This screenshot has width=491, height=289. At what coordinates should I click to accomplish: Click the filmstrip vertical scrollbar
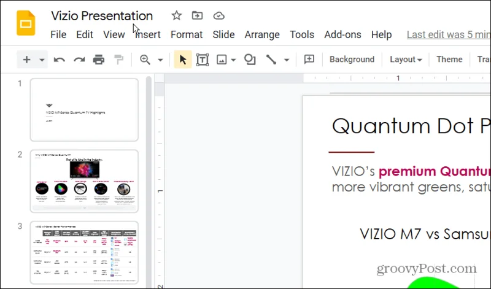[x=149, y=182]
